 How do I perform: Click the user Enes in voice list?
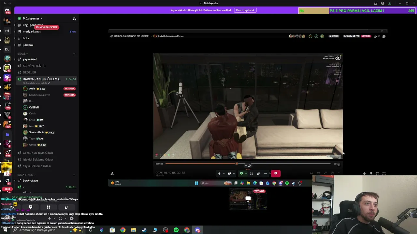[32, 120]
